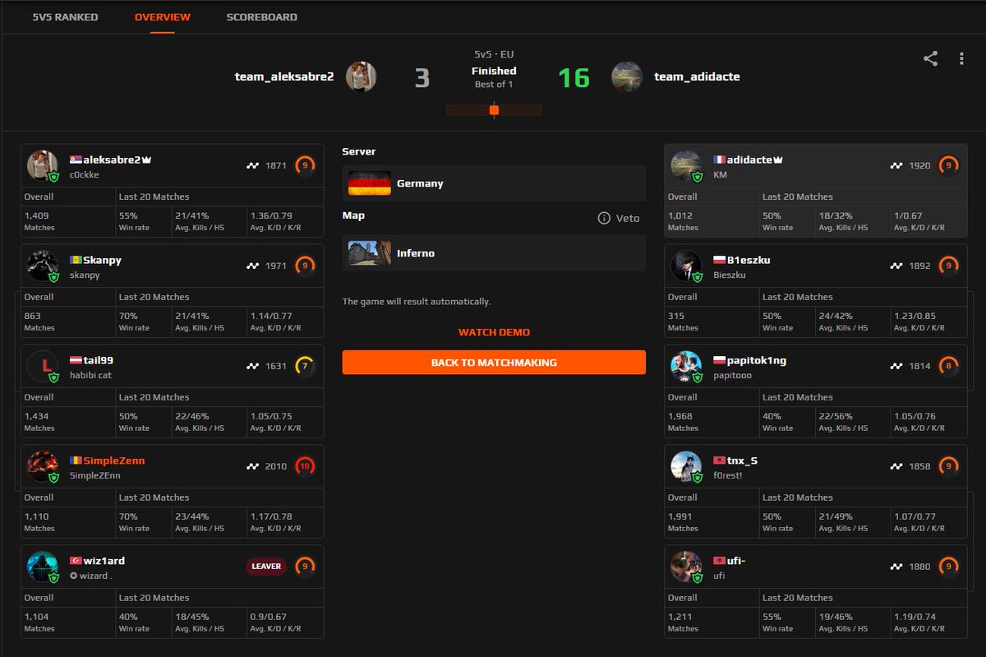Open the share icon
Screen dimensions: 986x657
point(930,58)
